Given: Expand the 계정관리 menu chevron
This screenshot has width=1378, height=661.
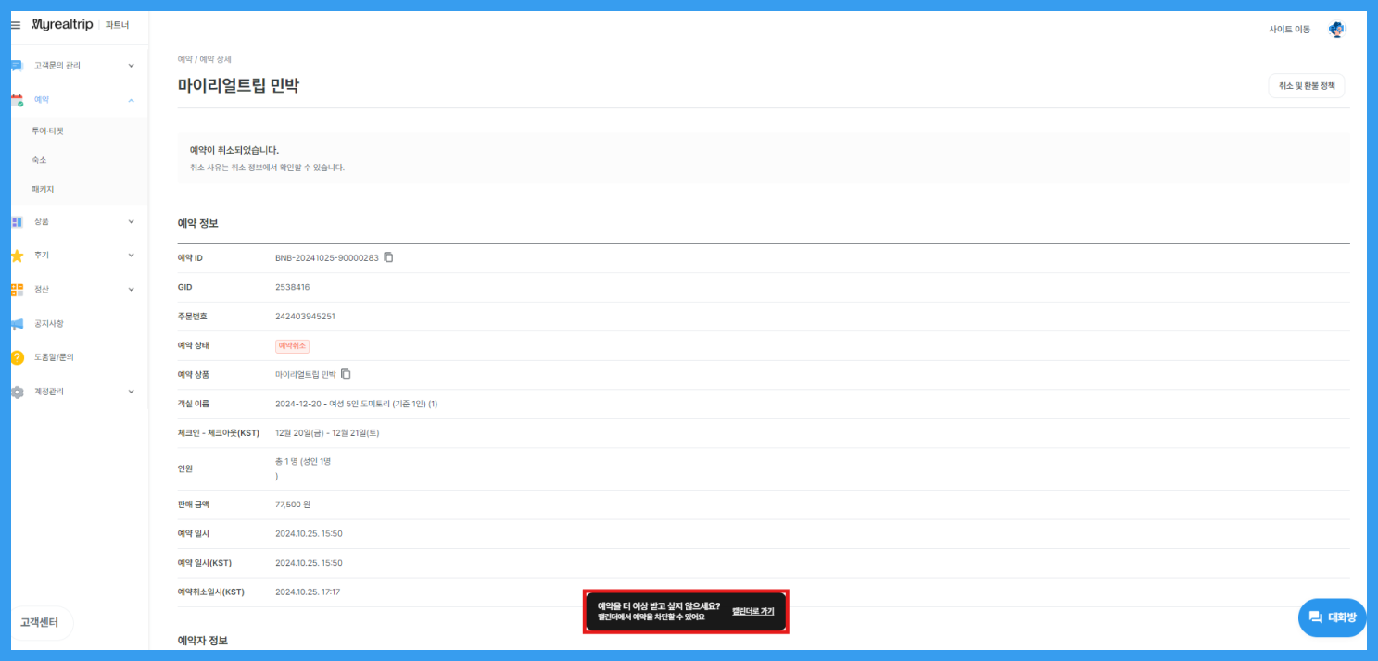Looking at the screenshot, I should pos(131,392).
